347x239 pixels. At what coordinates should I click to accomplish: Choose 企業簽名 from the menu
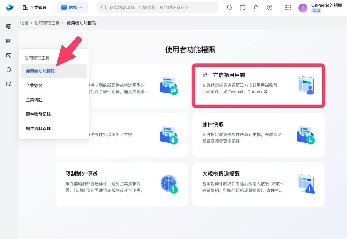(x=34, y=86)
